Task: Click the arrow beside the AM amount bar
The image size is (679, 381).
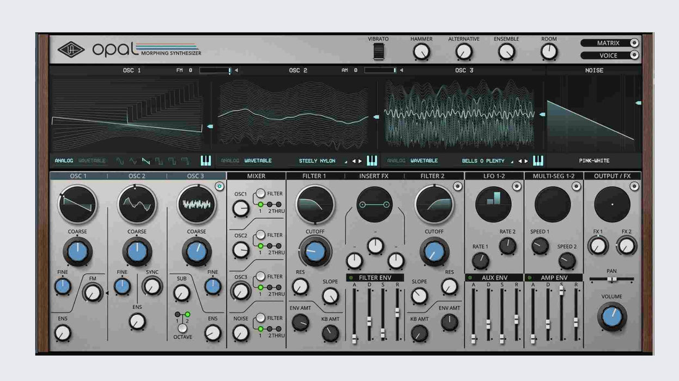Action: click(402, 70)
